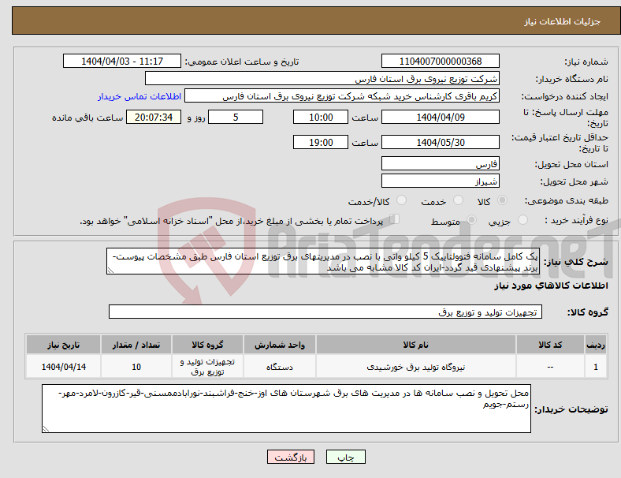The height and width of the screenshot is (478, 621).
Task: Click the delivery province field فارس
Action: [440, 163]
